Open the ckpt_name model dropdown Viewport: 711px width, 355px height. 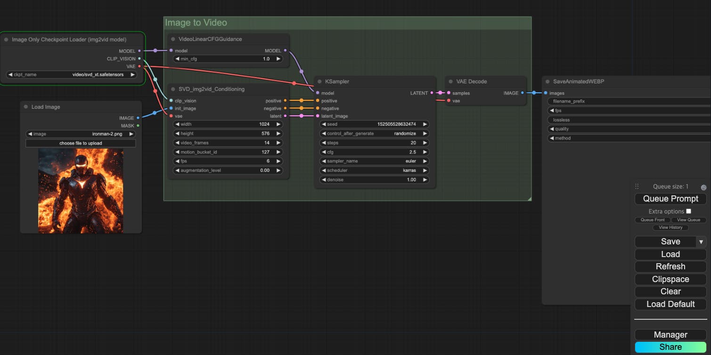click(x=72, y=74)
